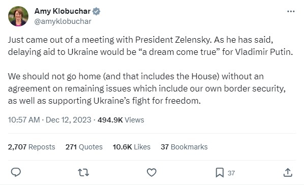Open the three-dot more options menu
This screenshot has height=185, width=304.
click(291, 12)
